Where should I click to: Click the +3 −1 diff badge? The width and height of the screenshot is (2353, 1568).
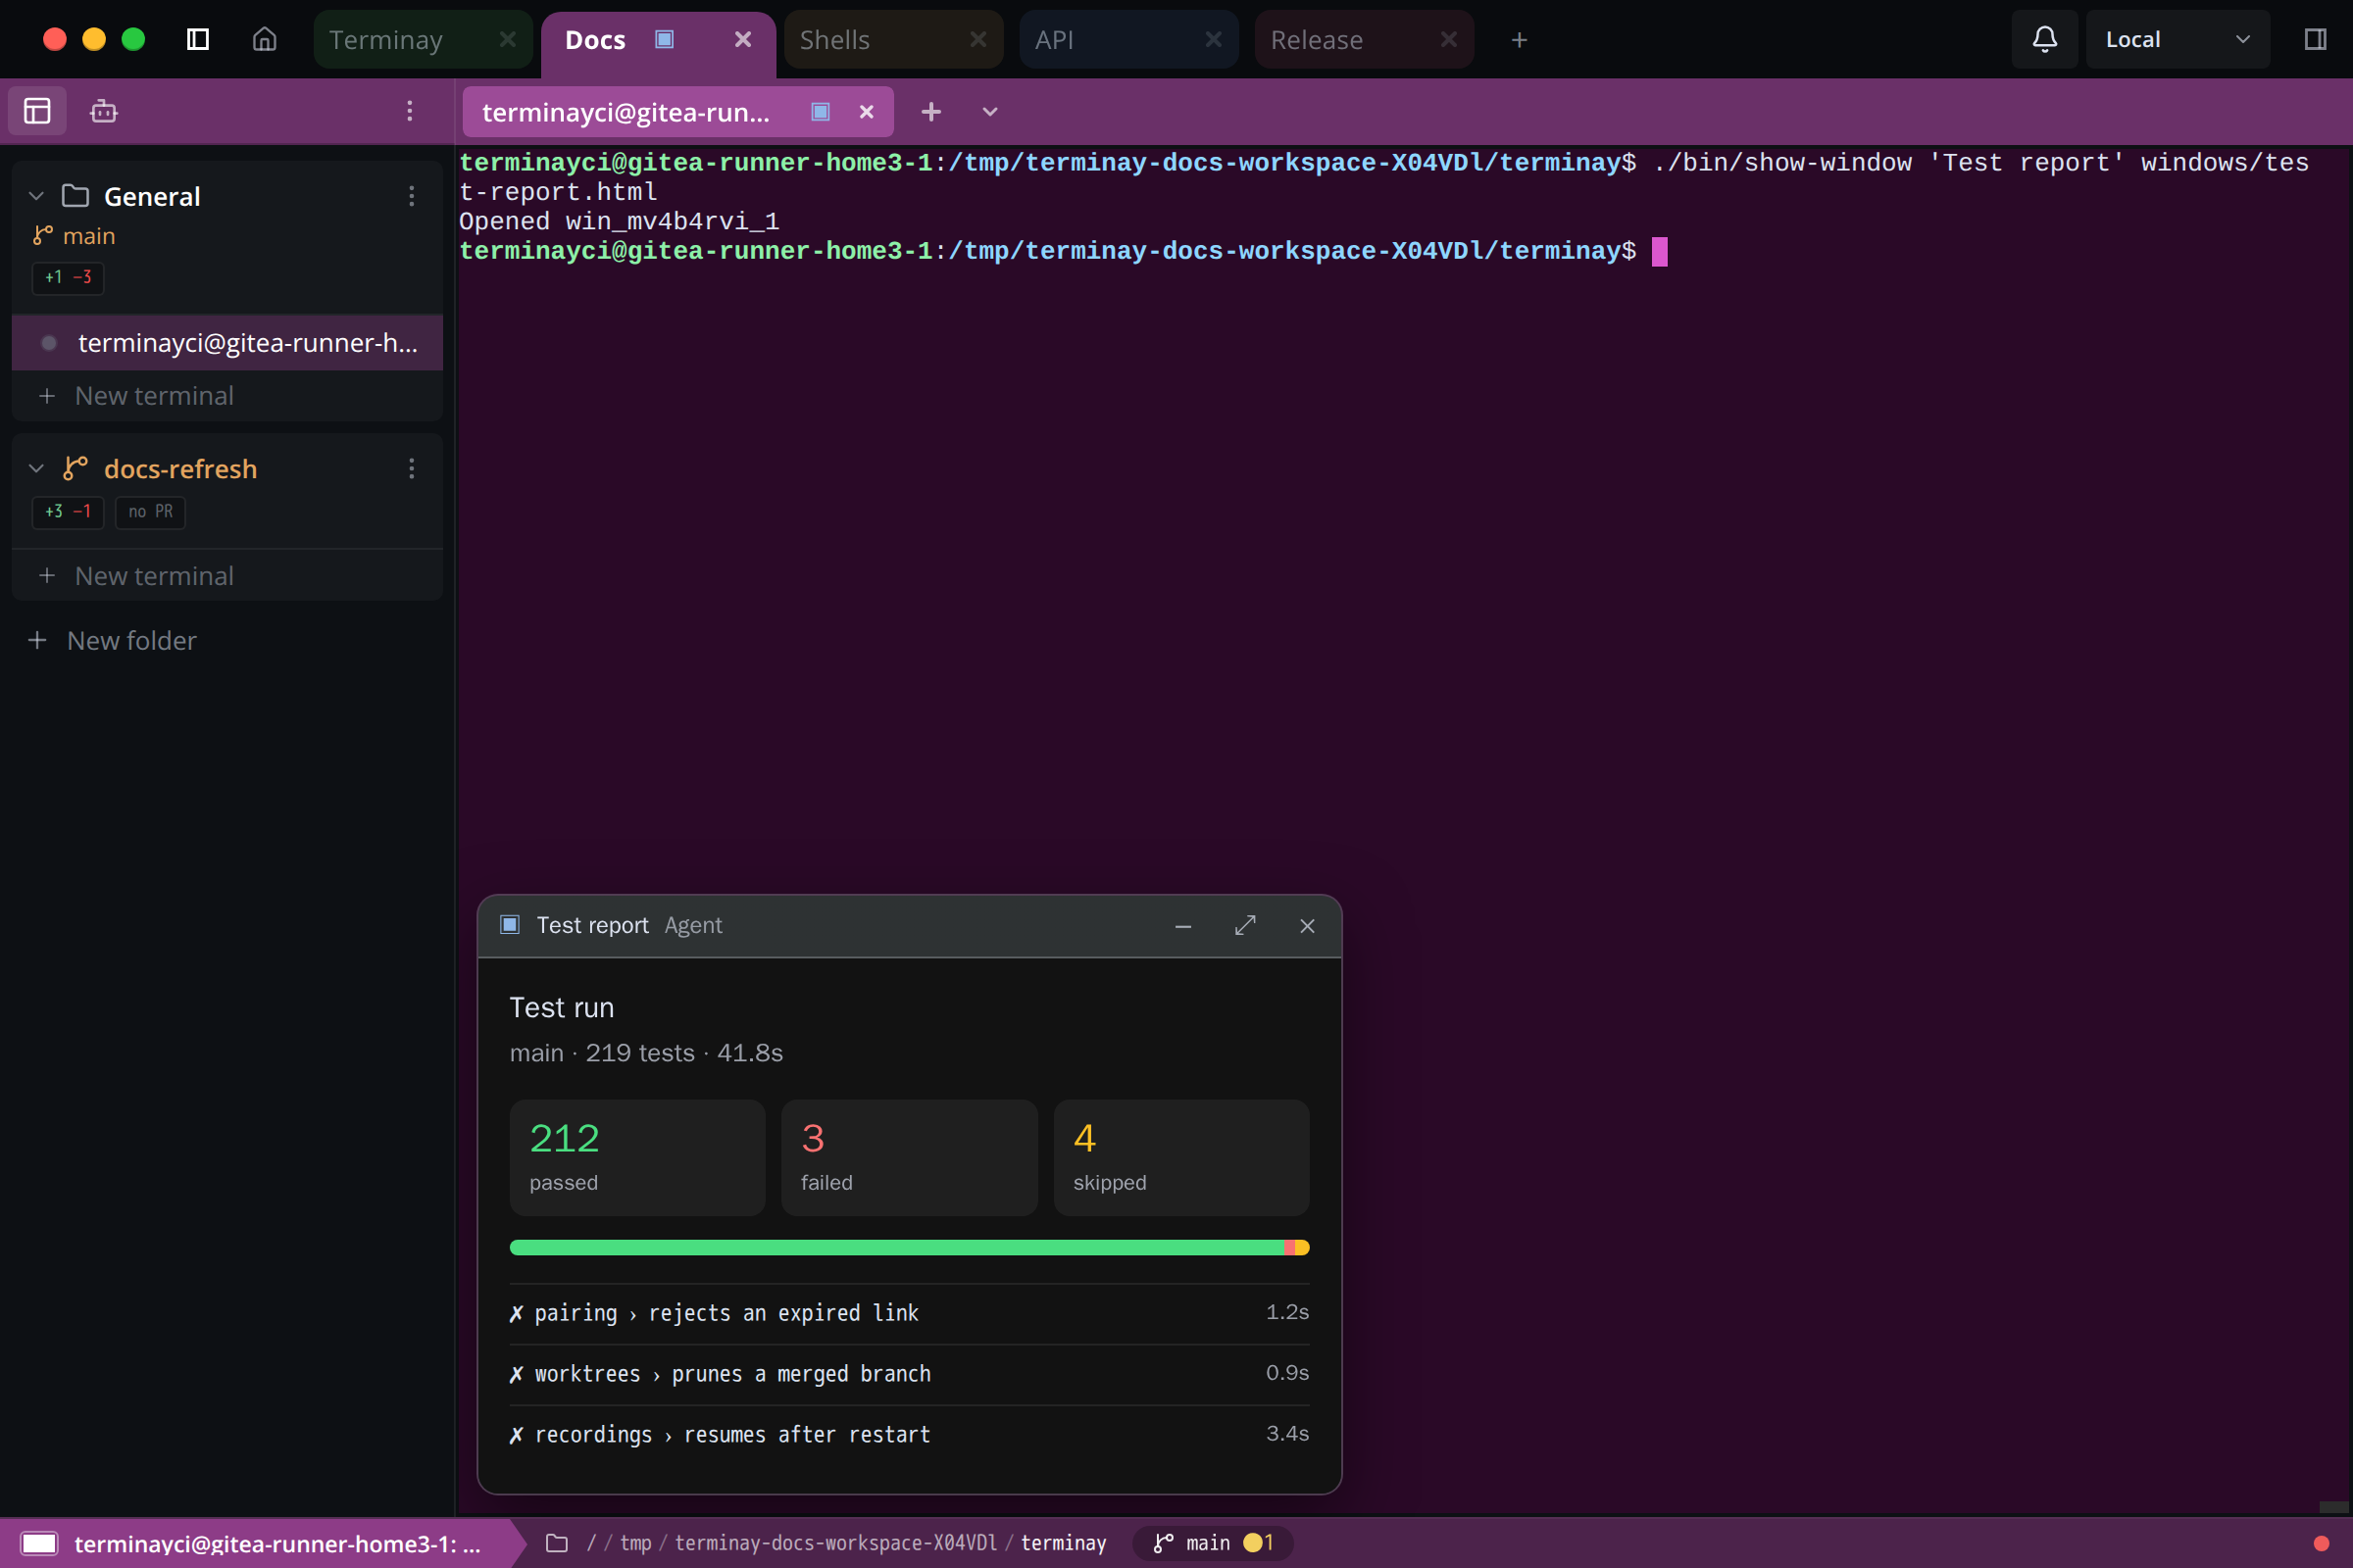coord(68,512)
